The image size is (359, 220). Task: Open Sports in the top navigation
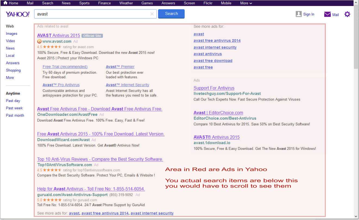click(84, 3)
